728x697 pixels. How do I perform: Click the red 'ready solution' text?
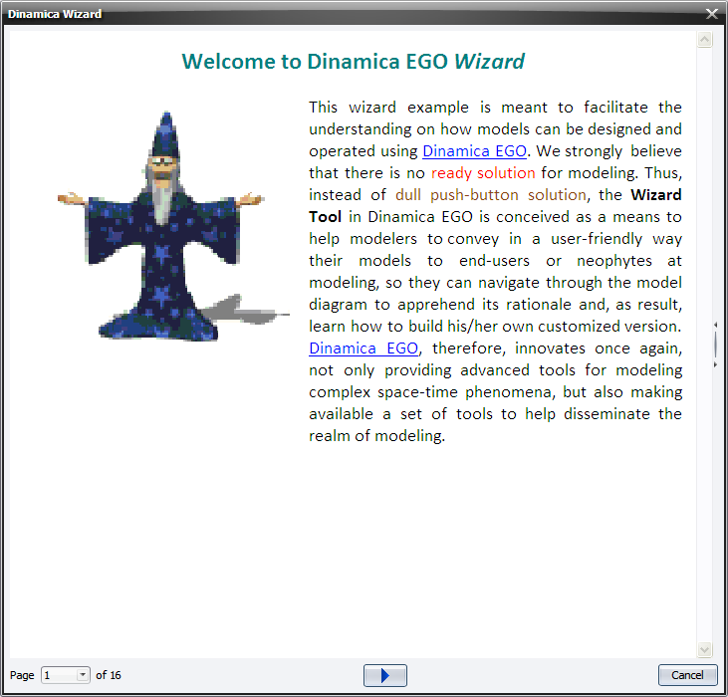(483, 173)
